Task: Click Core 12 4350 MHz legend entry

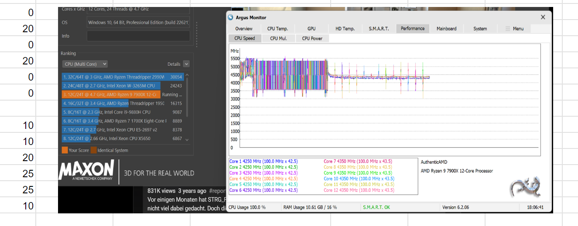Action: pyautogui.click(x=359, y=190)
